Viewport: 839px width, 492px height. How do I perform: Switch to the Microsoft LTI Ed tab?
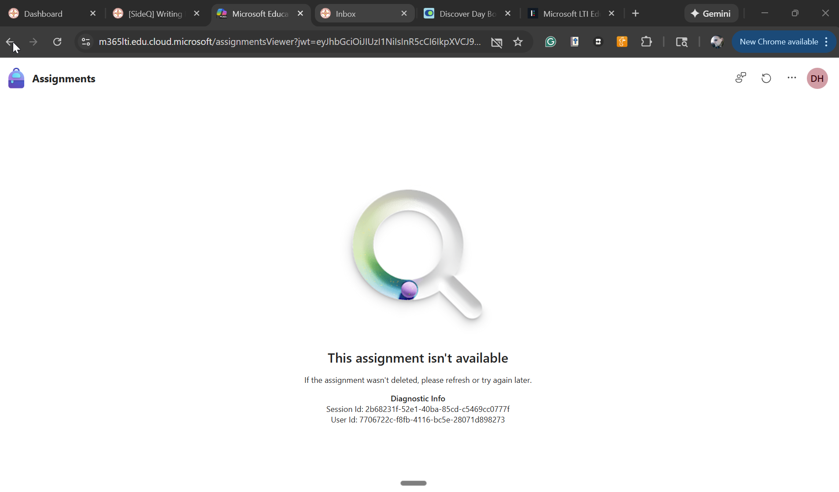(x=571, y=14)
